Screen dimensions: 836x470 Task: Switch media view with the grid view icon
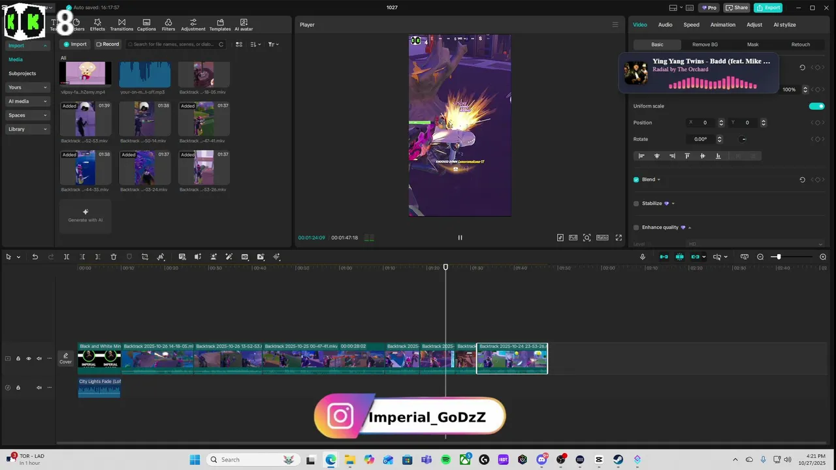click(239, 44)
